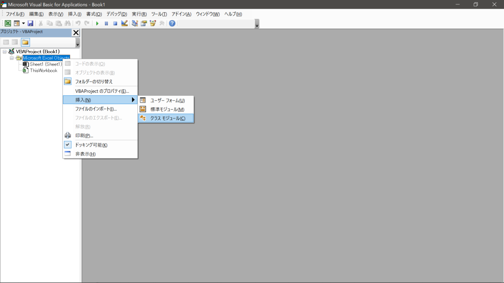The height and width of the screenshot is (283, 504).
Task: Click the Reset stop square icon
Action: coord(115,23)
